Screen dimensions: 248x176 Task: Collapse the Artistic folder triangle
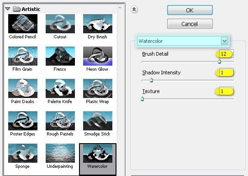(7, 9)
